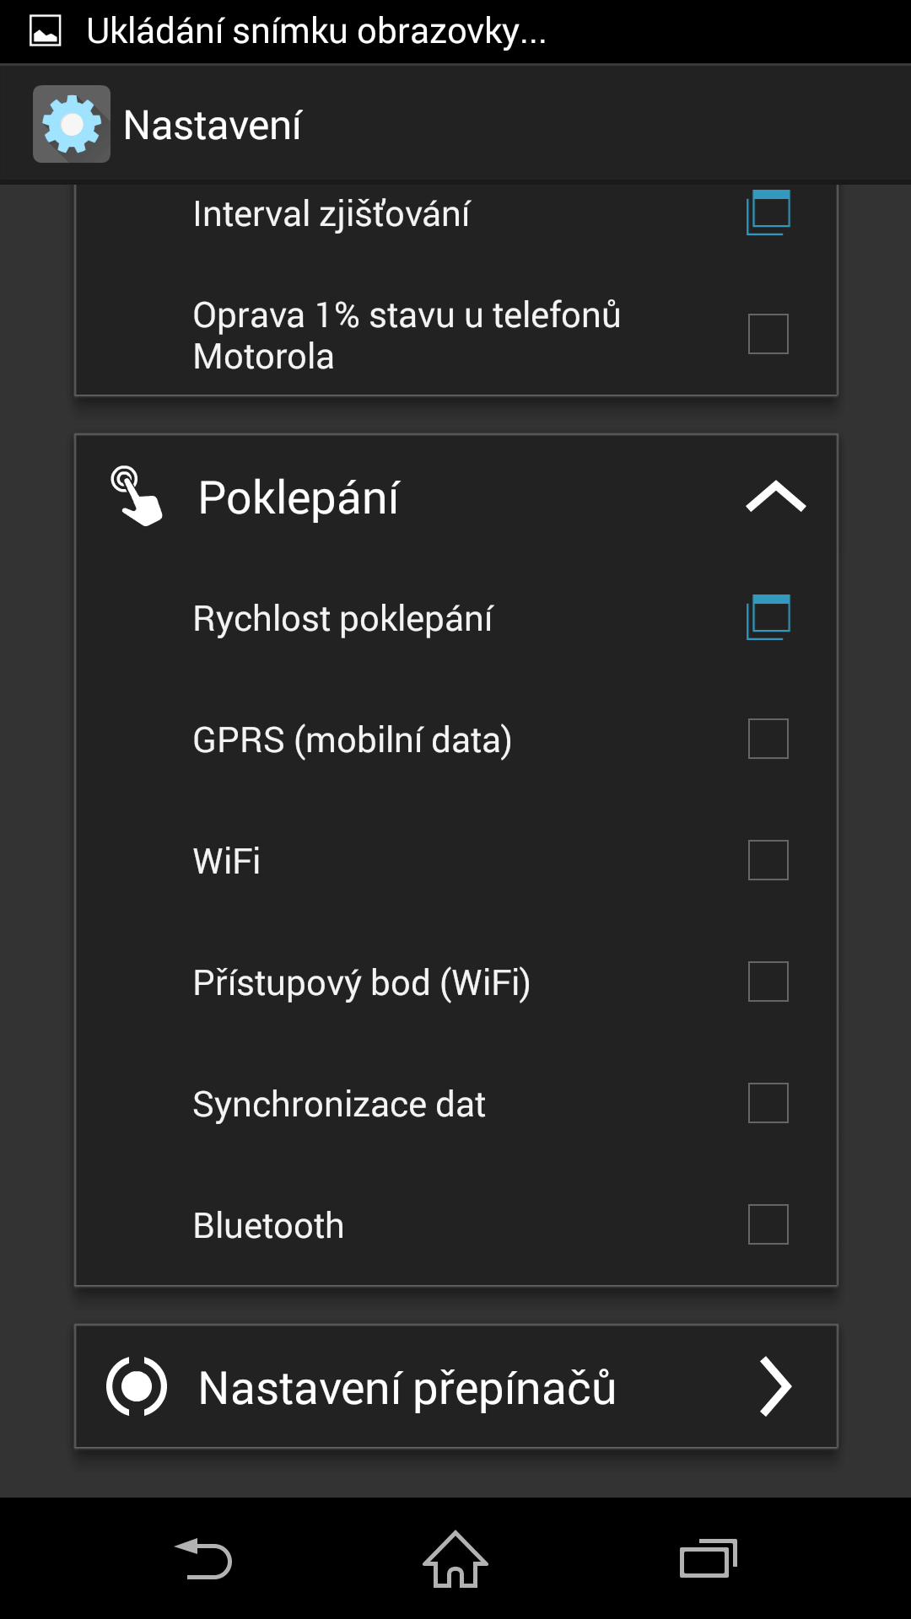Check the GPRS (mobilní data) box
This screenshot has width=911, height=1619.
pos(768,739)
